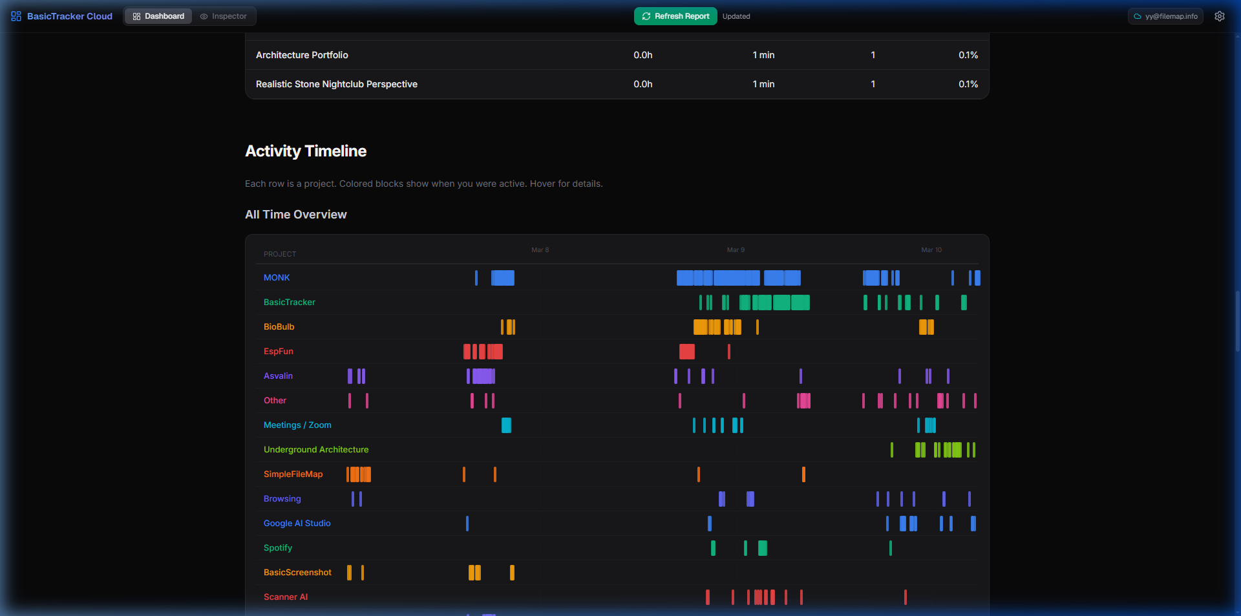
Task: Switch to the Inspector tab
Action: click(x=224, y=16)
